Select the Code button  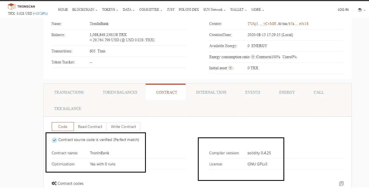(x=63, y=127)
